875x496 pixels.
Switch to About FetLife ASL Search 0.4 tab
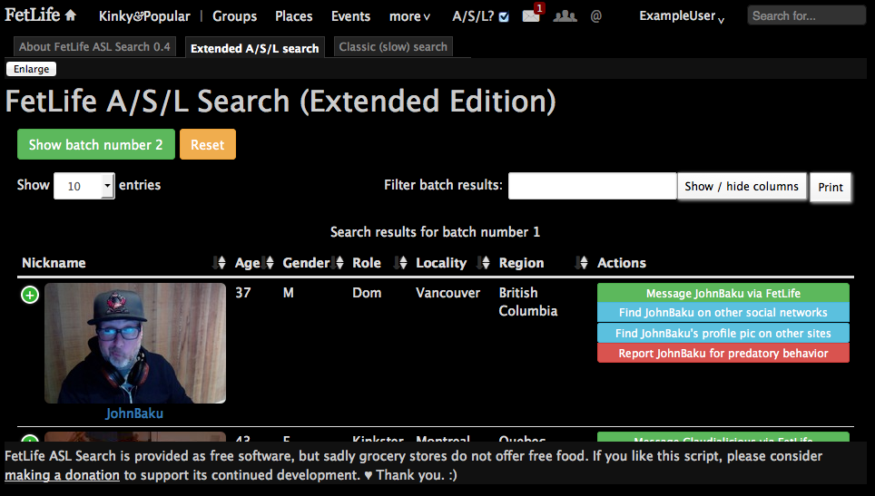tap(94, 47)
